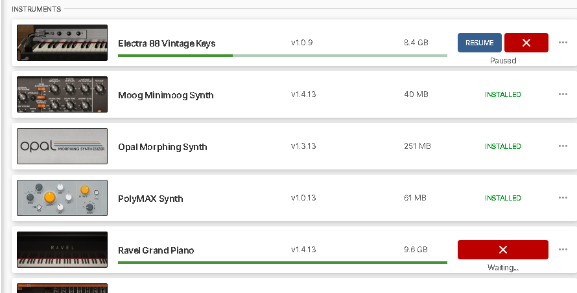This screenshot has width=577, height=293.
Task: Select the PolyMAX Synth name
Action: [x=150, y=199]
